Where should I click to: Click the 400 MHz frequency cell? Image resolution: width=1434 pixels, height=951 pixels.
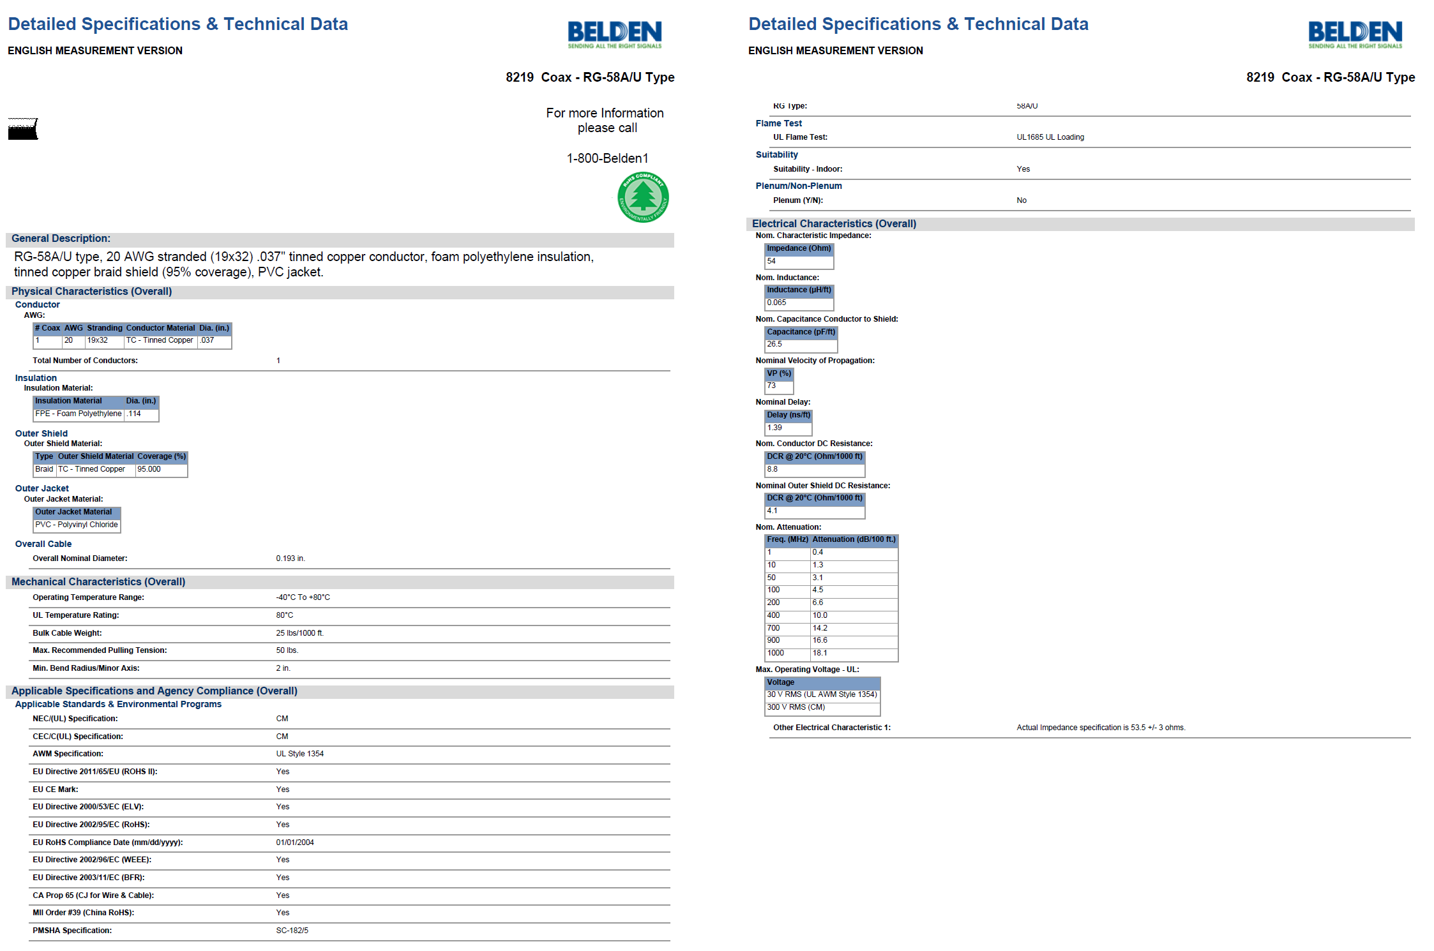coord(788,616)
